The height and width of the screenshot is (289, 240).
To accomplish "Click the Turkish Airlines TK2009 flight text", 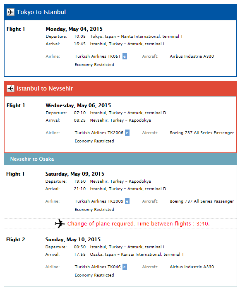I will [99, 201].
